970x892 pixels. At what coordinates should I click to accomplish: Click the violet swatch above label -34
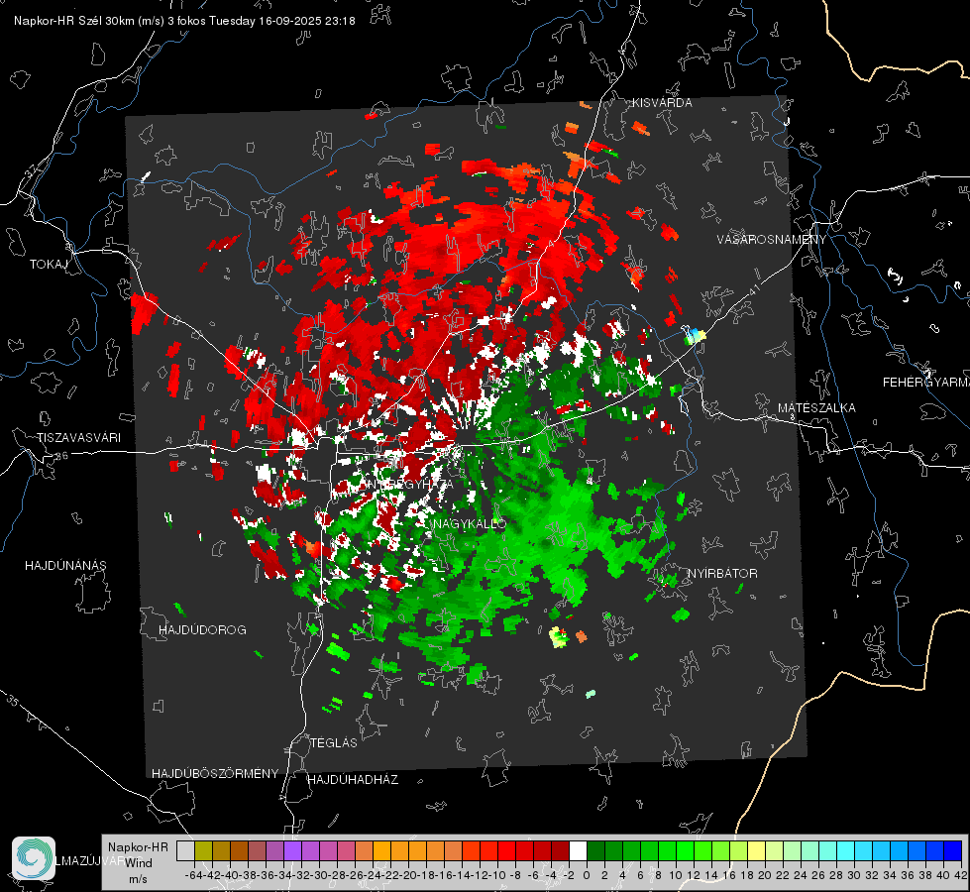click(292, 850)
